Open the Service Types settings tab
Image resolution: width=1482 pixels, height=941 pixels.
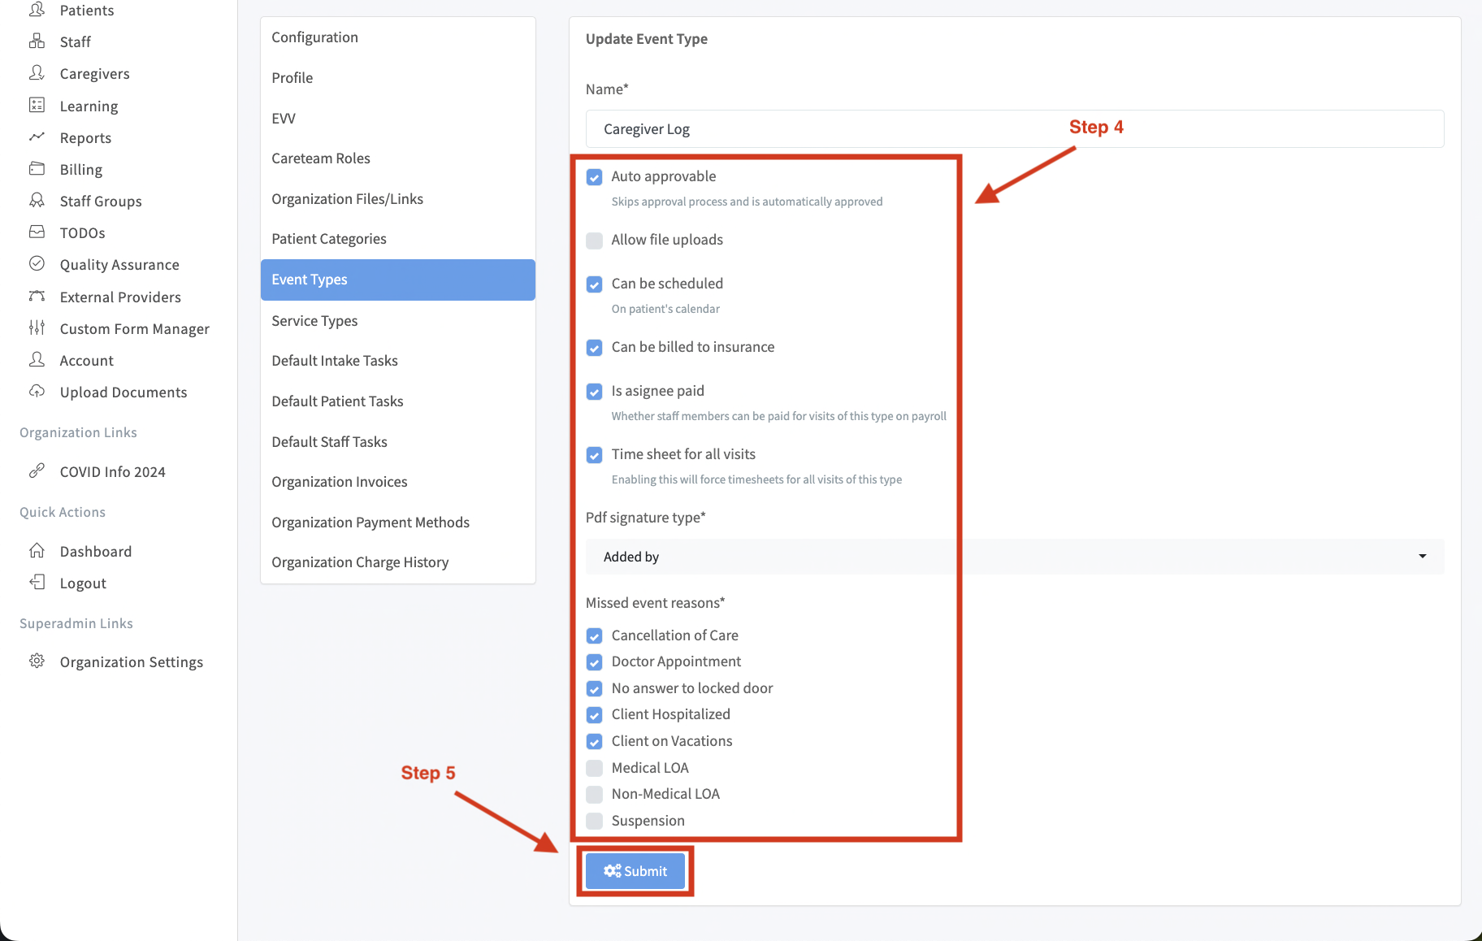314,321
